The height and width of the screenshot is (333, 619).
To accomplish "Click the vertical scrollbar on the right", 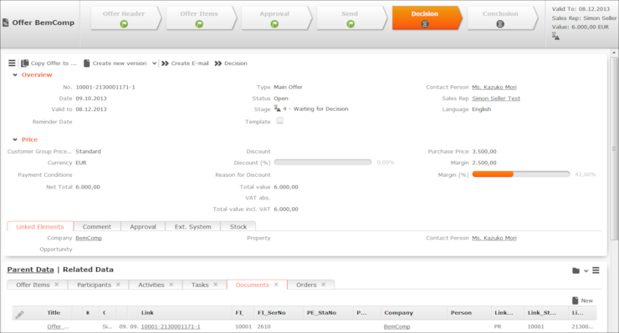I will click(x=614, y=148).
